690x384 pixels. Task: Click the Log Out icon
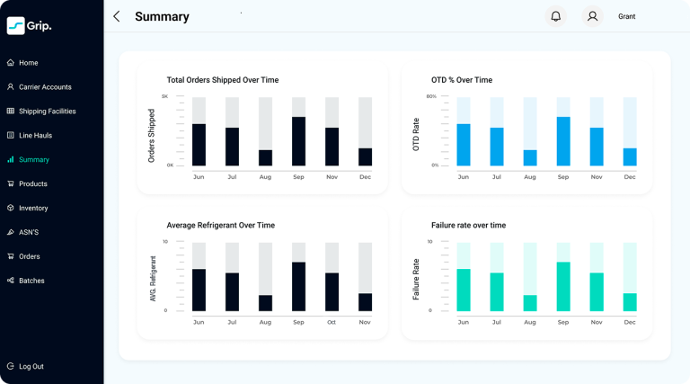click(11, 367)
